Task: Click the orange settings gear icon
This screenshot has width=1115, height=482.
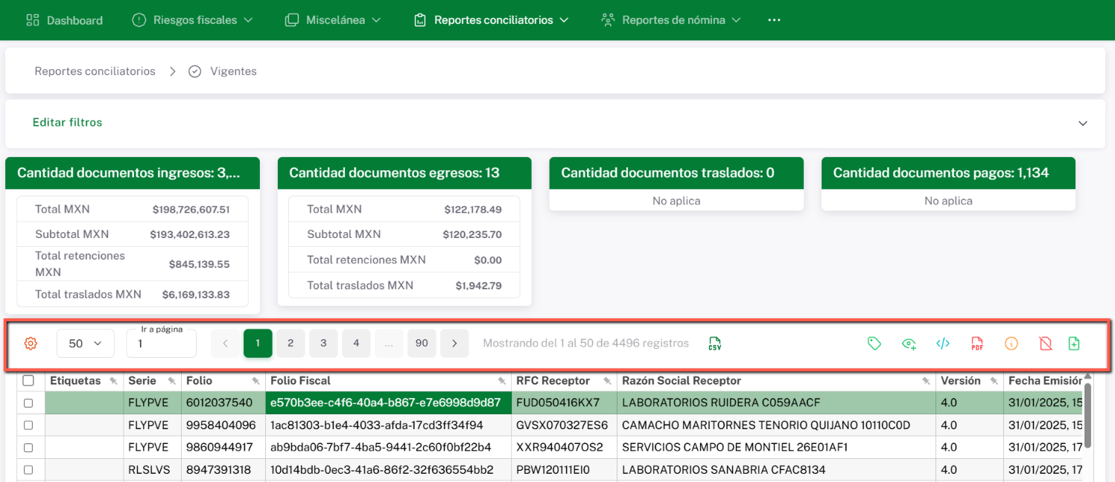Action: (31, 344)
